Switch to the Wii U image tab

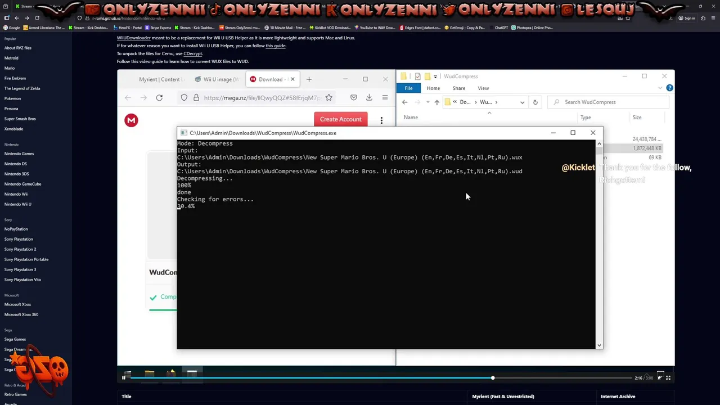click(217, 79)
